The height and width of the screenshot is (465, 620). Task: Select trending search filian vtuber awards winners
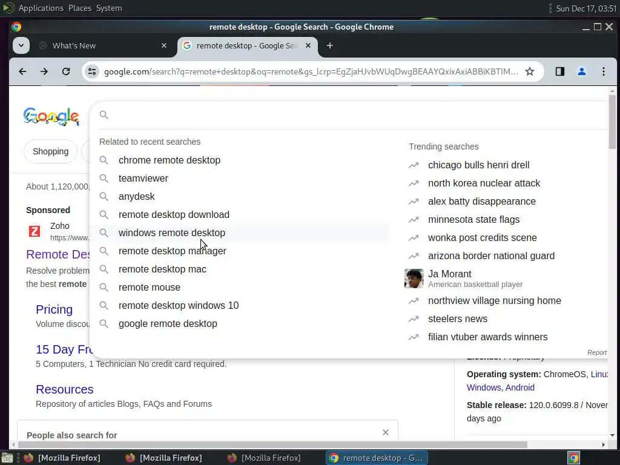488,337
